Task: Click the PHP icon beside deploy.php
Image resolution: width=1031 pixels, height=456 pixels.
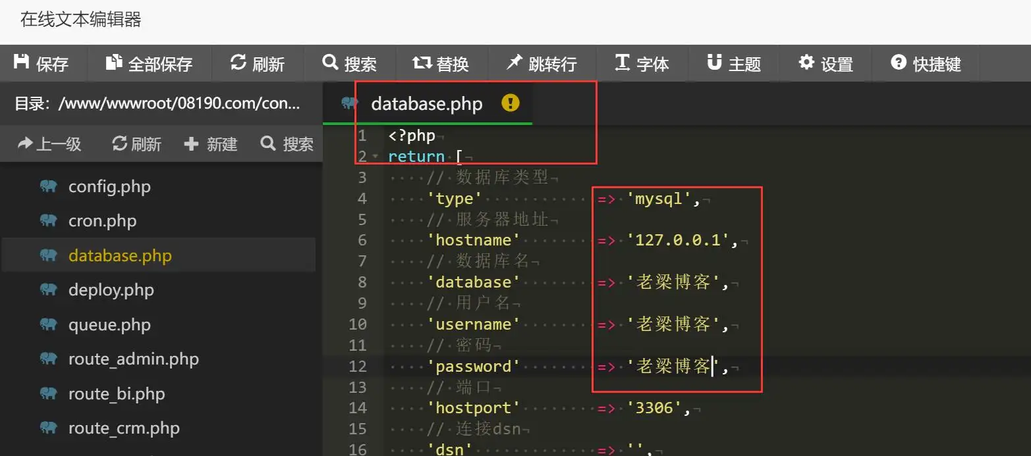Action: (x=48, y=290)
